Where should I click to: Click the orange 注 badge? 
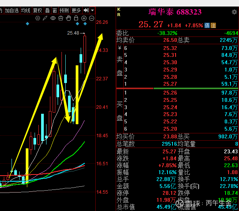(213, 25)
